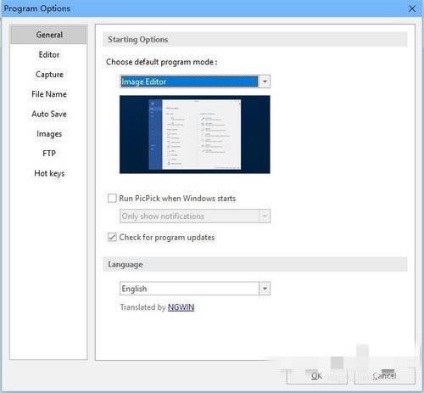Expand the default program mode dropdown arrow

[265, 81]
